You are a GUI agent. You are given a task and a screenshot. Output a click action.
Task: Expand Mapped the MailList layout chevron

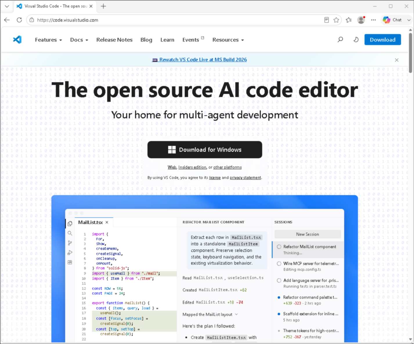tap(236, 314)
